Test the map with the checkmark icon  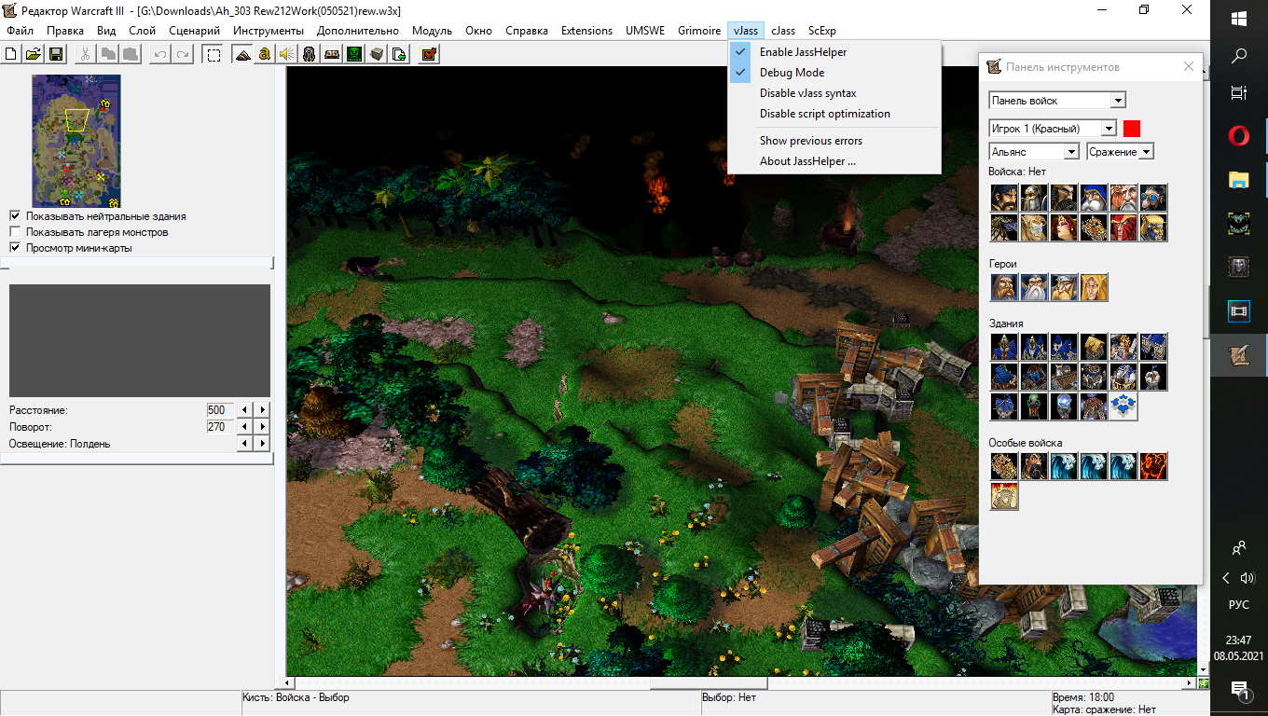pyautogui.click(x=429, y=54)
